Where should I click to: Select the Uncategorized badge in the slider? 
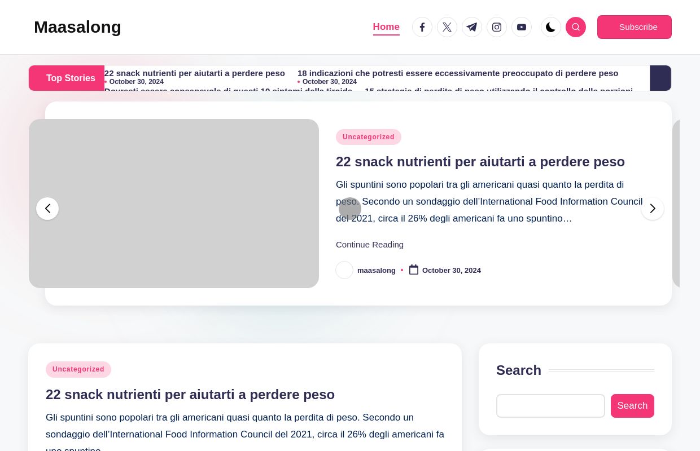tap(369, 137)
